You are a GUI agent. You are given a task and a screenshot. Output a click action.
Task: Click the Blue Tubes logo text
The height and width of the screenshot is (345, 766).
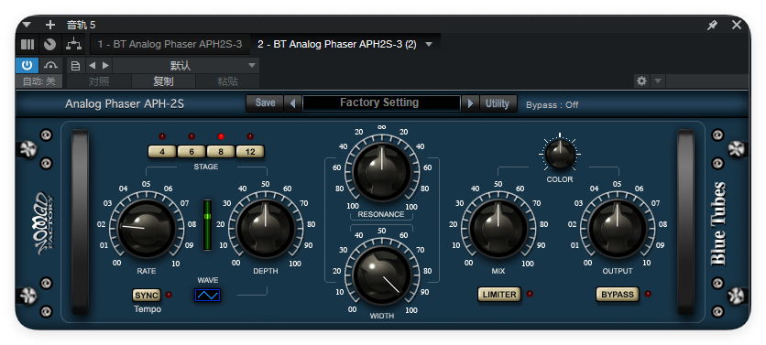(x=718, y=223)
